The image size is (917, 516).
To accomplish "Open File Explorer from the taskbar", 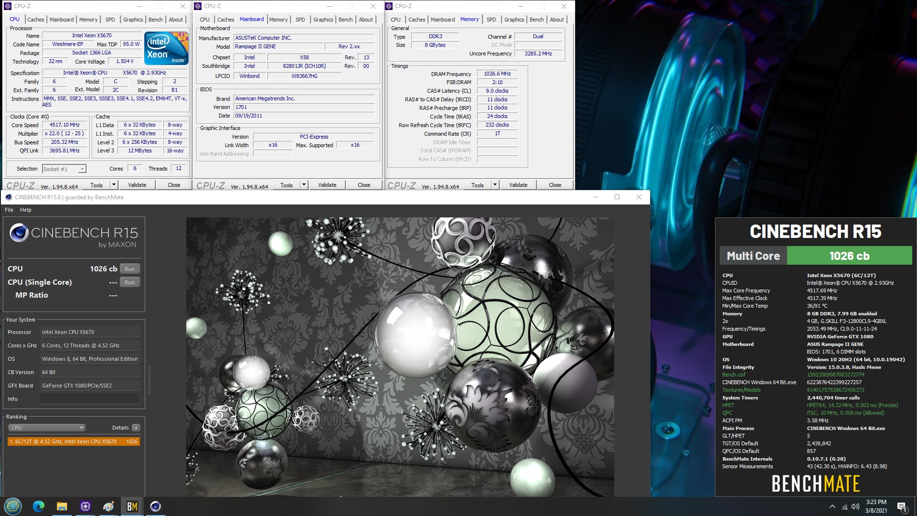I will pos(62,506).
